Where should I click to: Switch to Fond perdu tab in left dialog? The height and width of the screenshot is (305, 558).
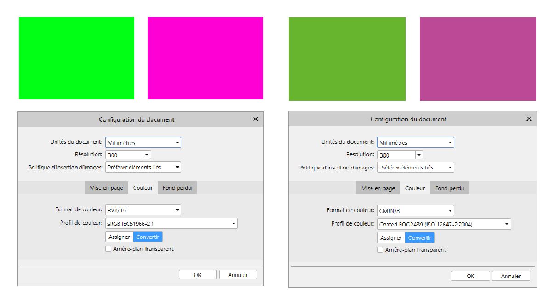(177, 188)
